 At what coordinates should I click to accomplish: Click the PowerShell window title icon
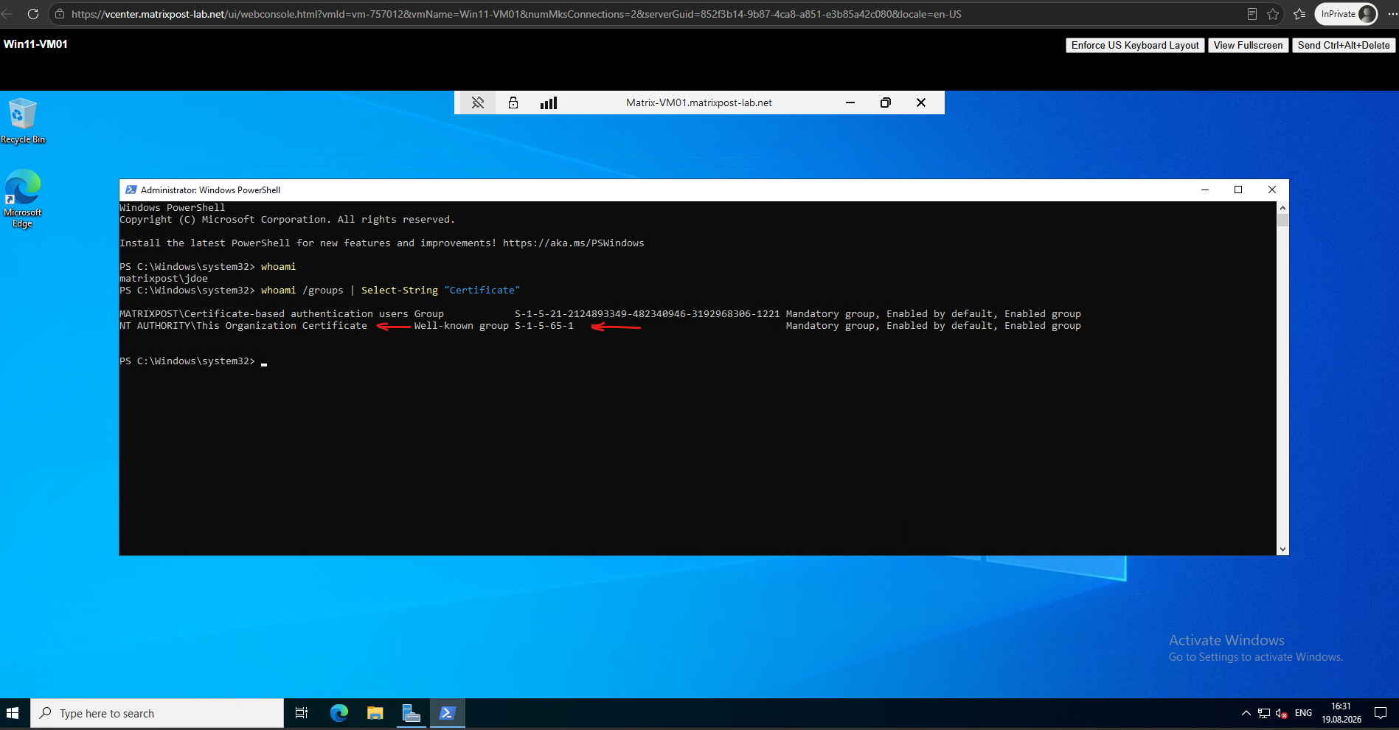[x=131, y=190]
